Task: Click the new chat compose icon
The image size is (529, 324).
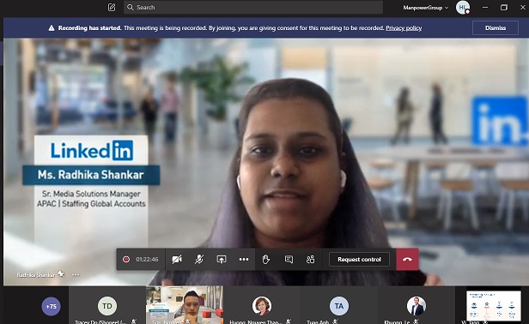Action: (x=112, y=7)
